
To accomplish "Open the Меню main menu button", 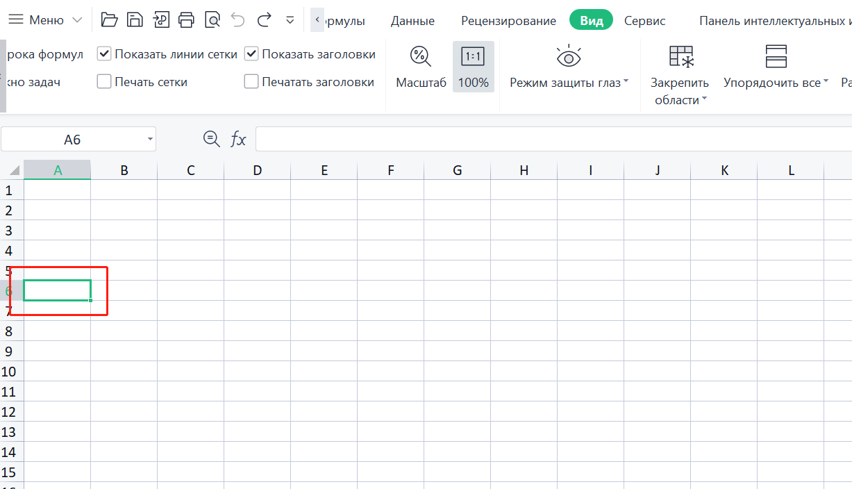I will point(46,20).
